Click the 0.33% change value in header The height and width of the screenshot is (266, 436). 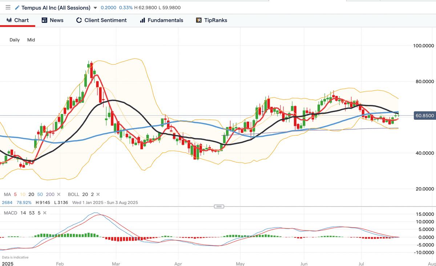(125, 8)
